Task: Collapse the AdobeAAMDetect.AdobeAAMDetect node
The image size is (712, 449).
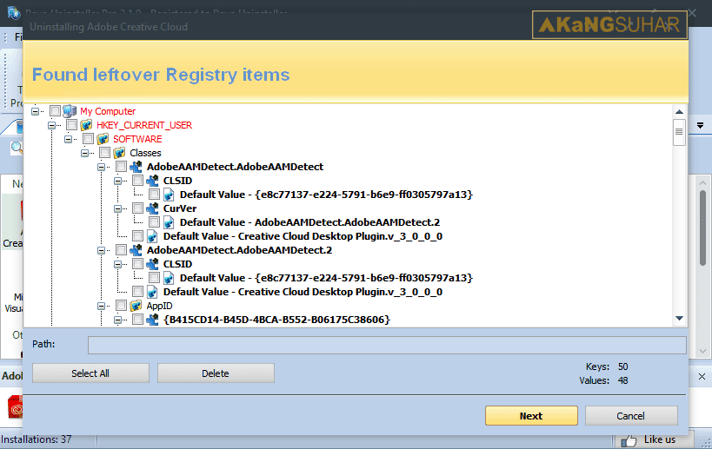Action: pos(101,167)
